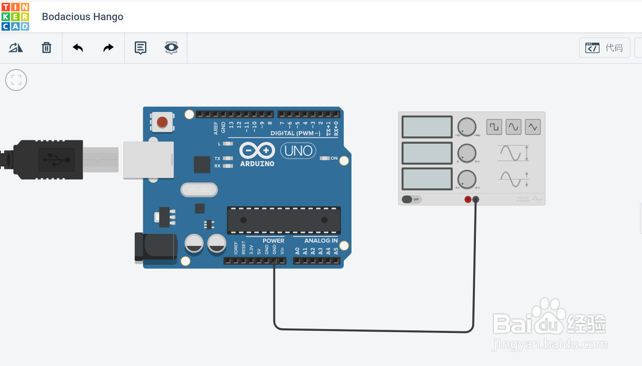Click the Arduino A5 analog pin
Image resolution: width=642 pixels, height=366 pixels.
(x=336, y=261)
